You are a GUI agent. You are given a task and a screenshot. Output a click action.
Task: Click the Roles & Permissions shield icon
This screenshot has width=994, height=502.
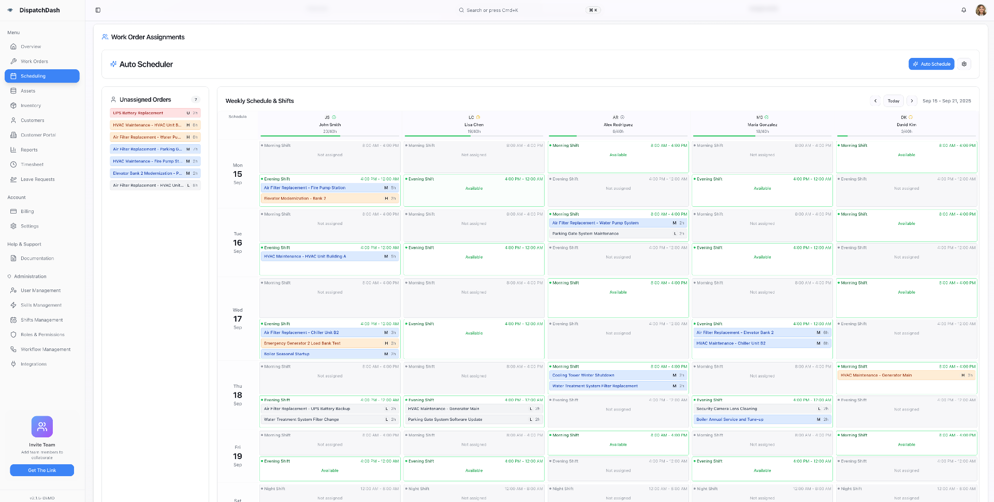coord(13,334)
